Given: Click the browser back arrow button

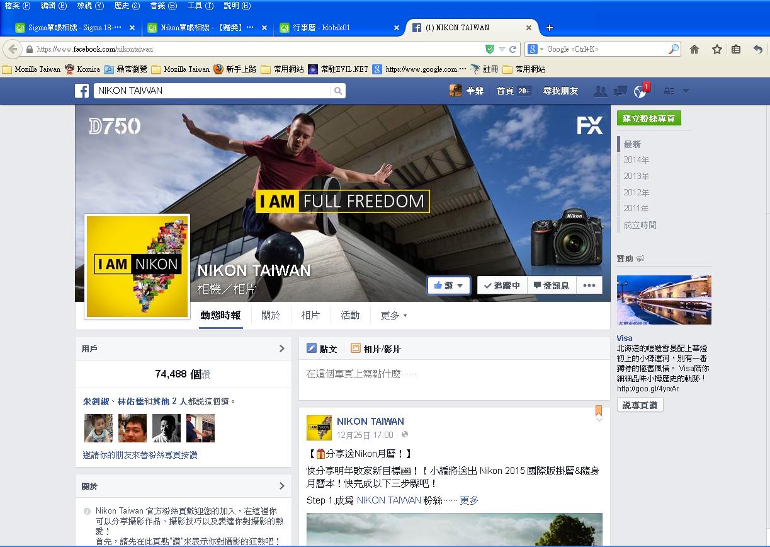Looking at the screenshot, I should point(12,49).
